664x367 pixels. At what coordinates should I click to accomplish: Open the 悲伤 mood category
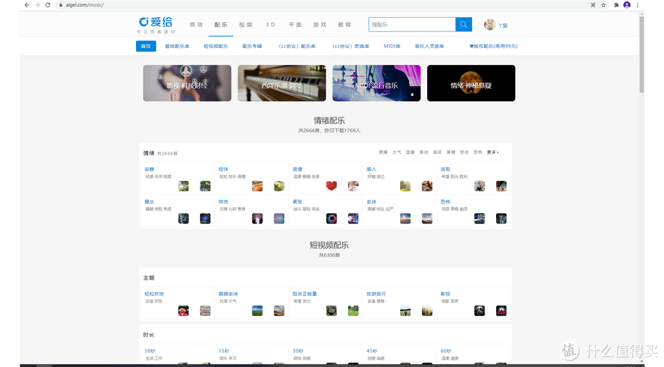coord(223,202)
